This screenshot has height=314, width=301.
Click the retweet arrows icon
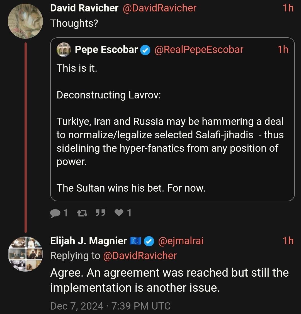[82, 213]
